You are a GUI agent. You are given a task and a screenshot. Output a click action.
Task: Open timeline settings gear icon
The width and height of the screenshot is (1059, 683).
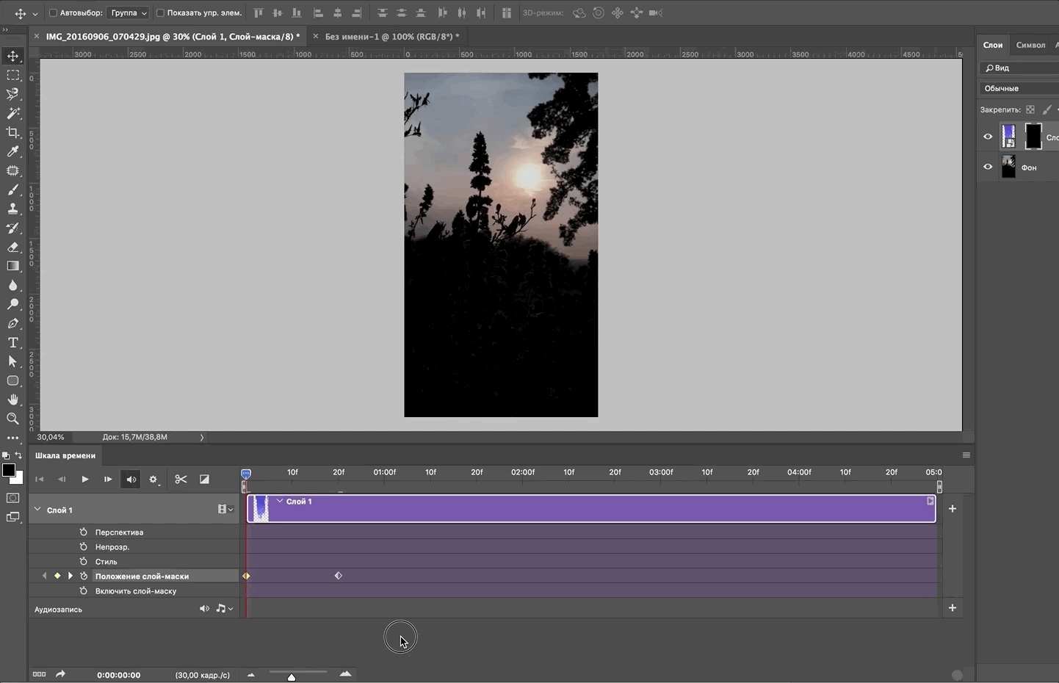pyautogui.click(x=153, y=480)
